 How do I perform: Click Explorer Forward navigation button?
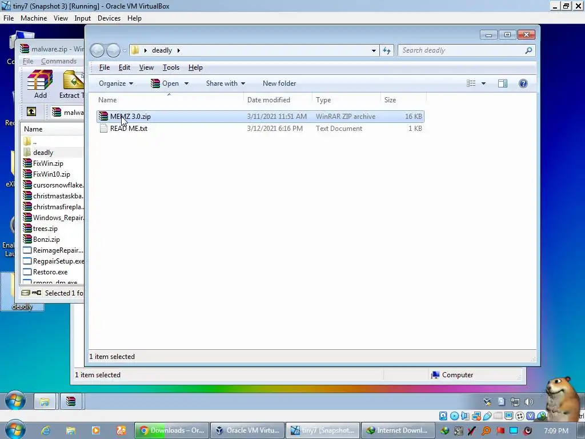[114, 50]
